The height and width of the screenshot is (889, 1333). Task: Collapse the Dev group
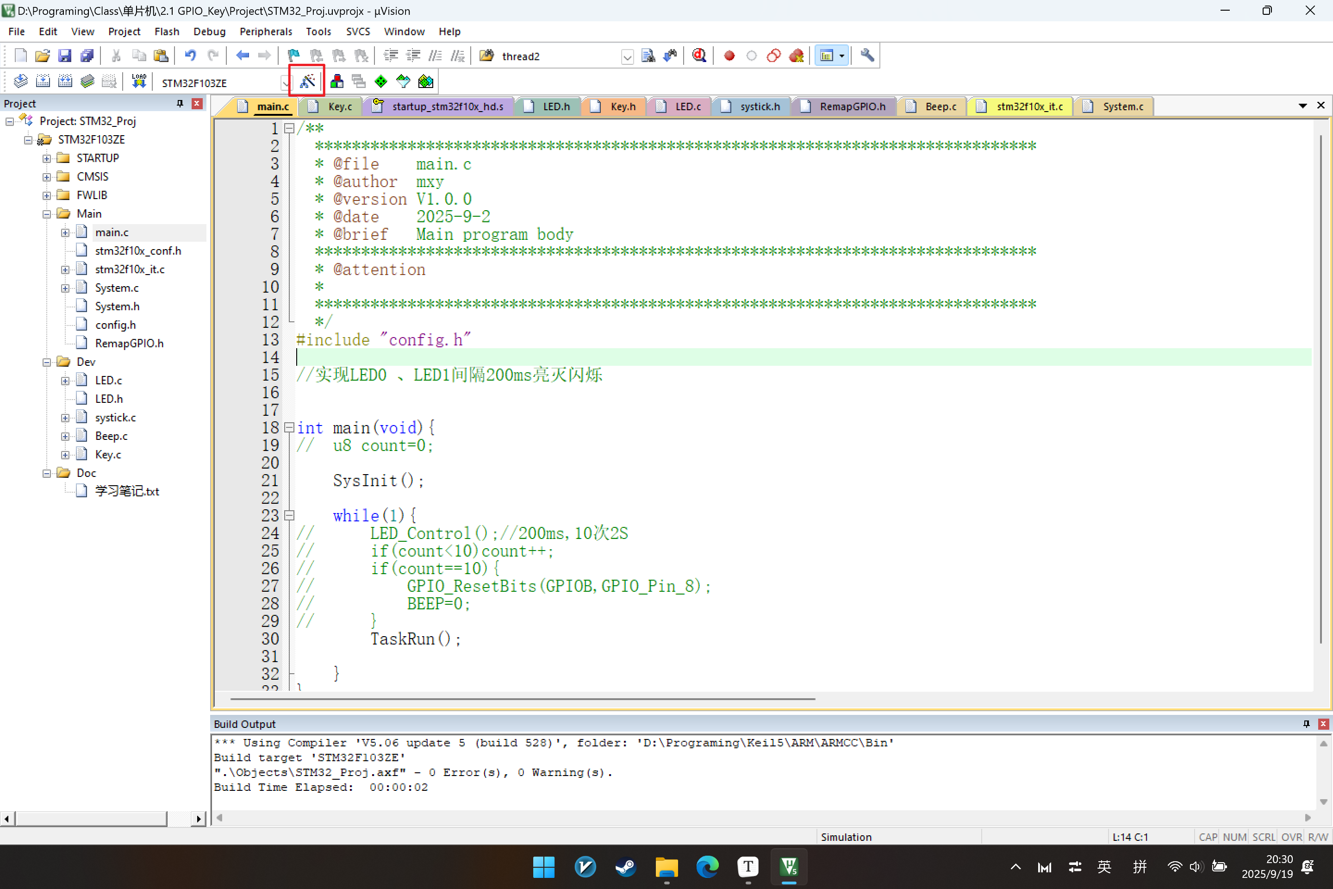coord(46,362)
